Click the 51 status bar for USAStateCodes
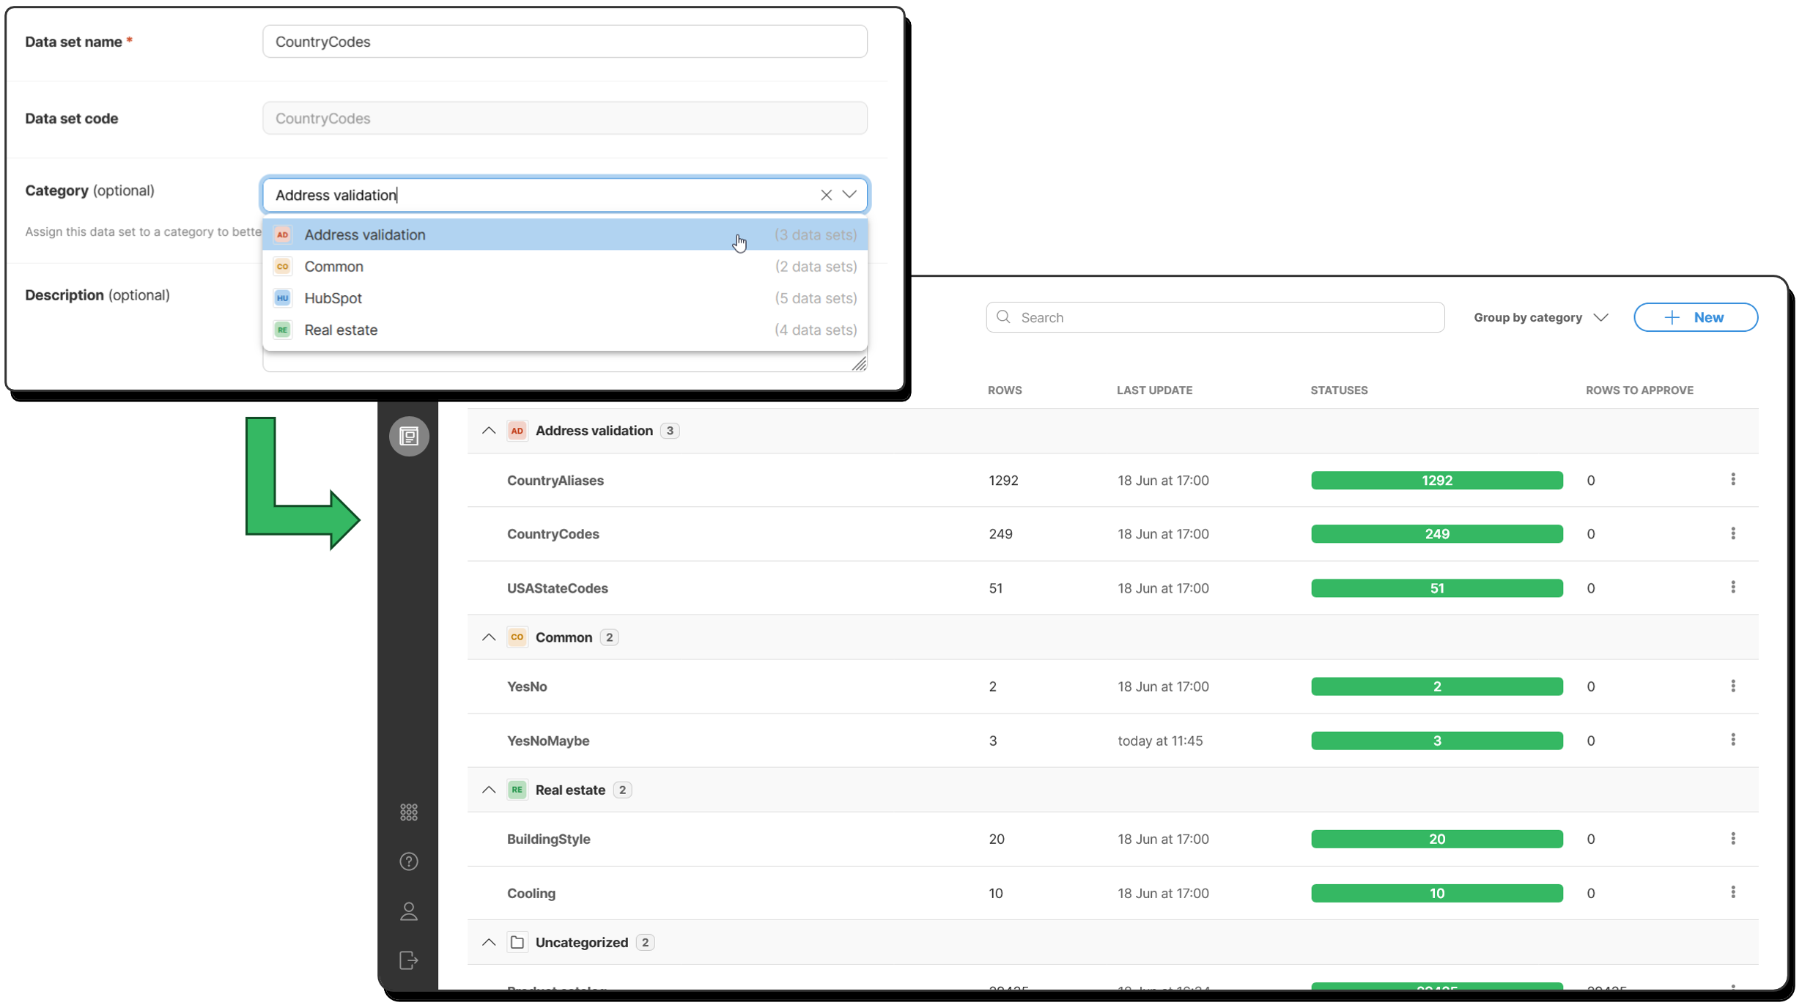This screenshot has width=1802, height=1008. click(1436, 588)
